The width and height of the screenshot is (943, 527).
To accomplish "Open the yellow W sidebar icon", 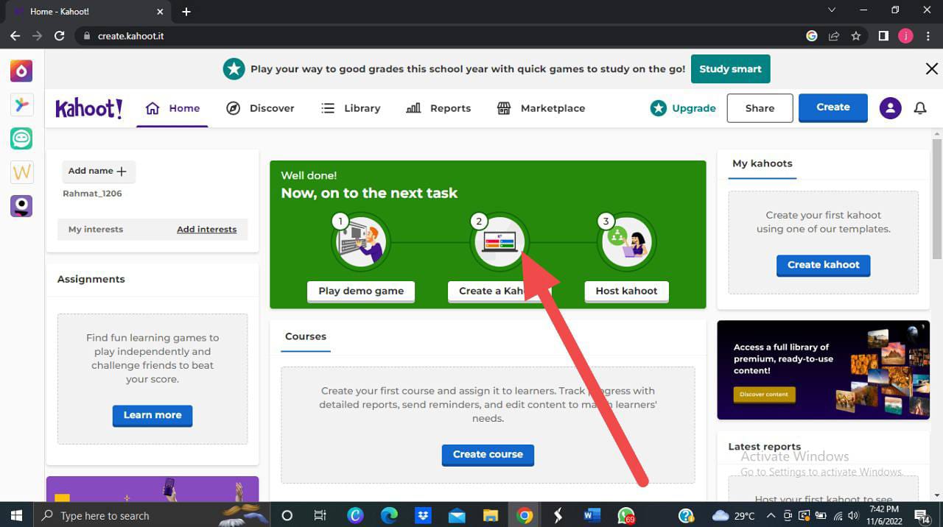I will tap(21, 172).
